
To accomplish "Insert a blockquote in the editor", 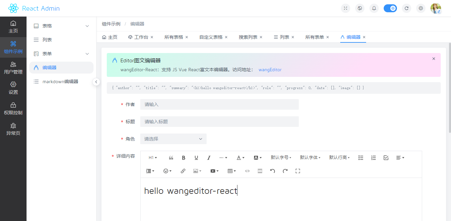I will point(171,158).
